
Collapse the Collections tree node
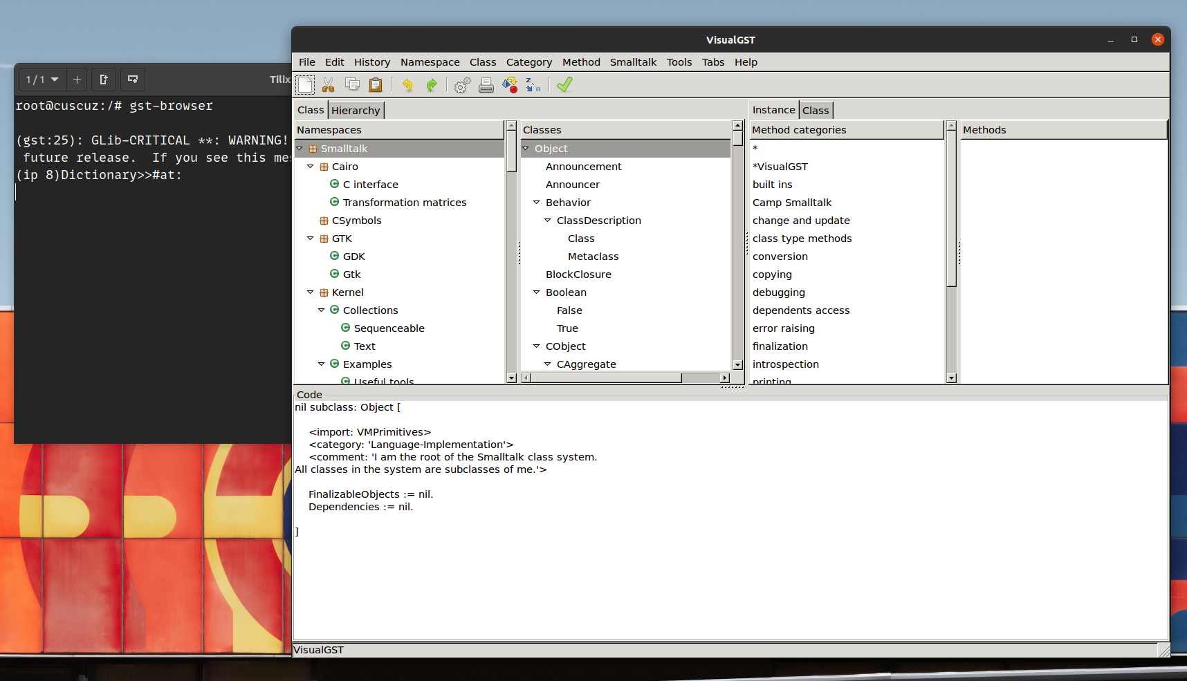pos(322,310)
